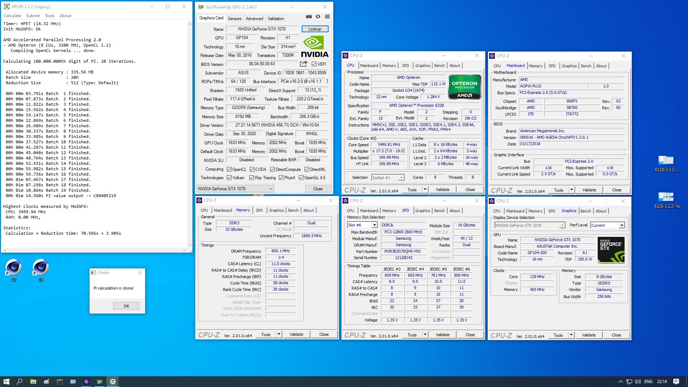Click the network icon in system tray
This screenshot has width=688, height=387.
click(x=629, y=382)
